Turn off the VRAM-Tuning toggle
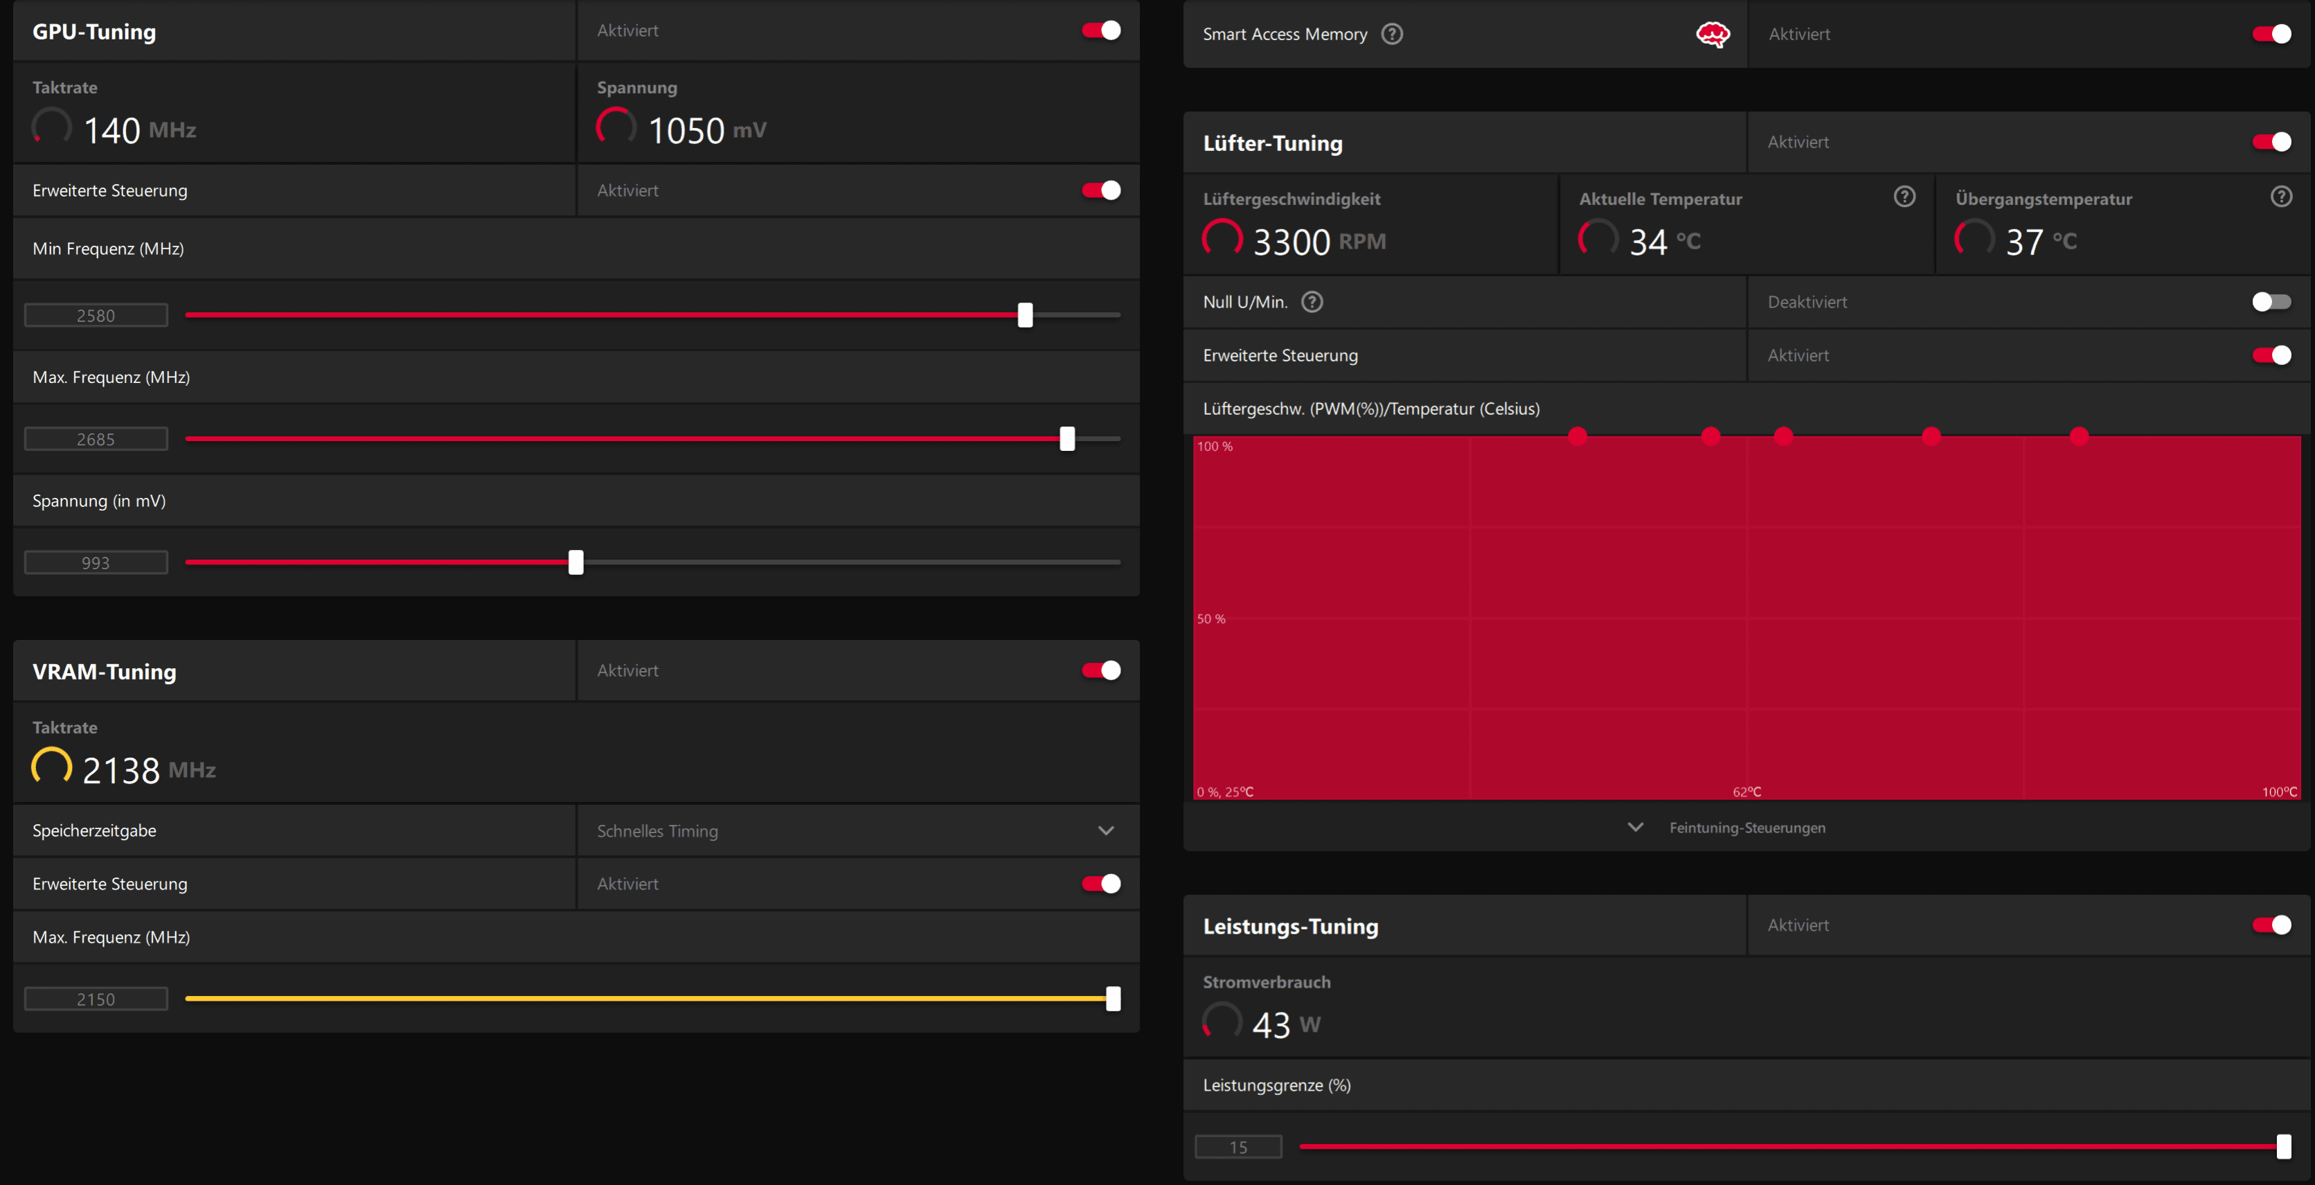The width and height of the screenshot is (2315, 1185). tap(1101, 670)
